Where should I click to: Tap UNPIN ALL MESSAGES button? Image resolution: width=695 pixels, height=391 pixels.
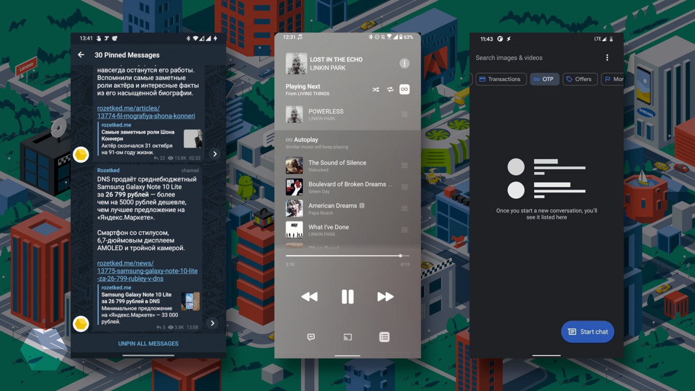pos(148,344)
